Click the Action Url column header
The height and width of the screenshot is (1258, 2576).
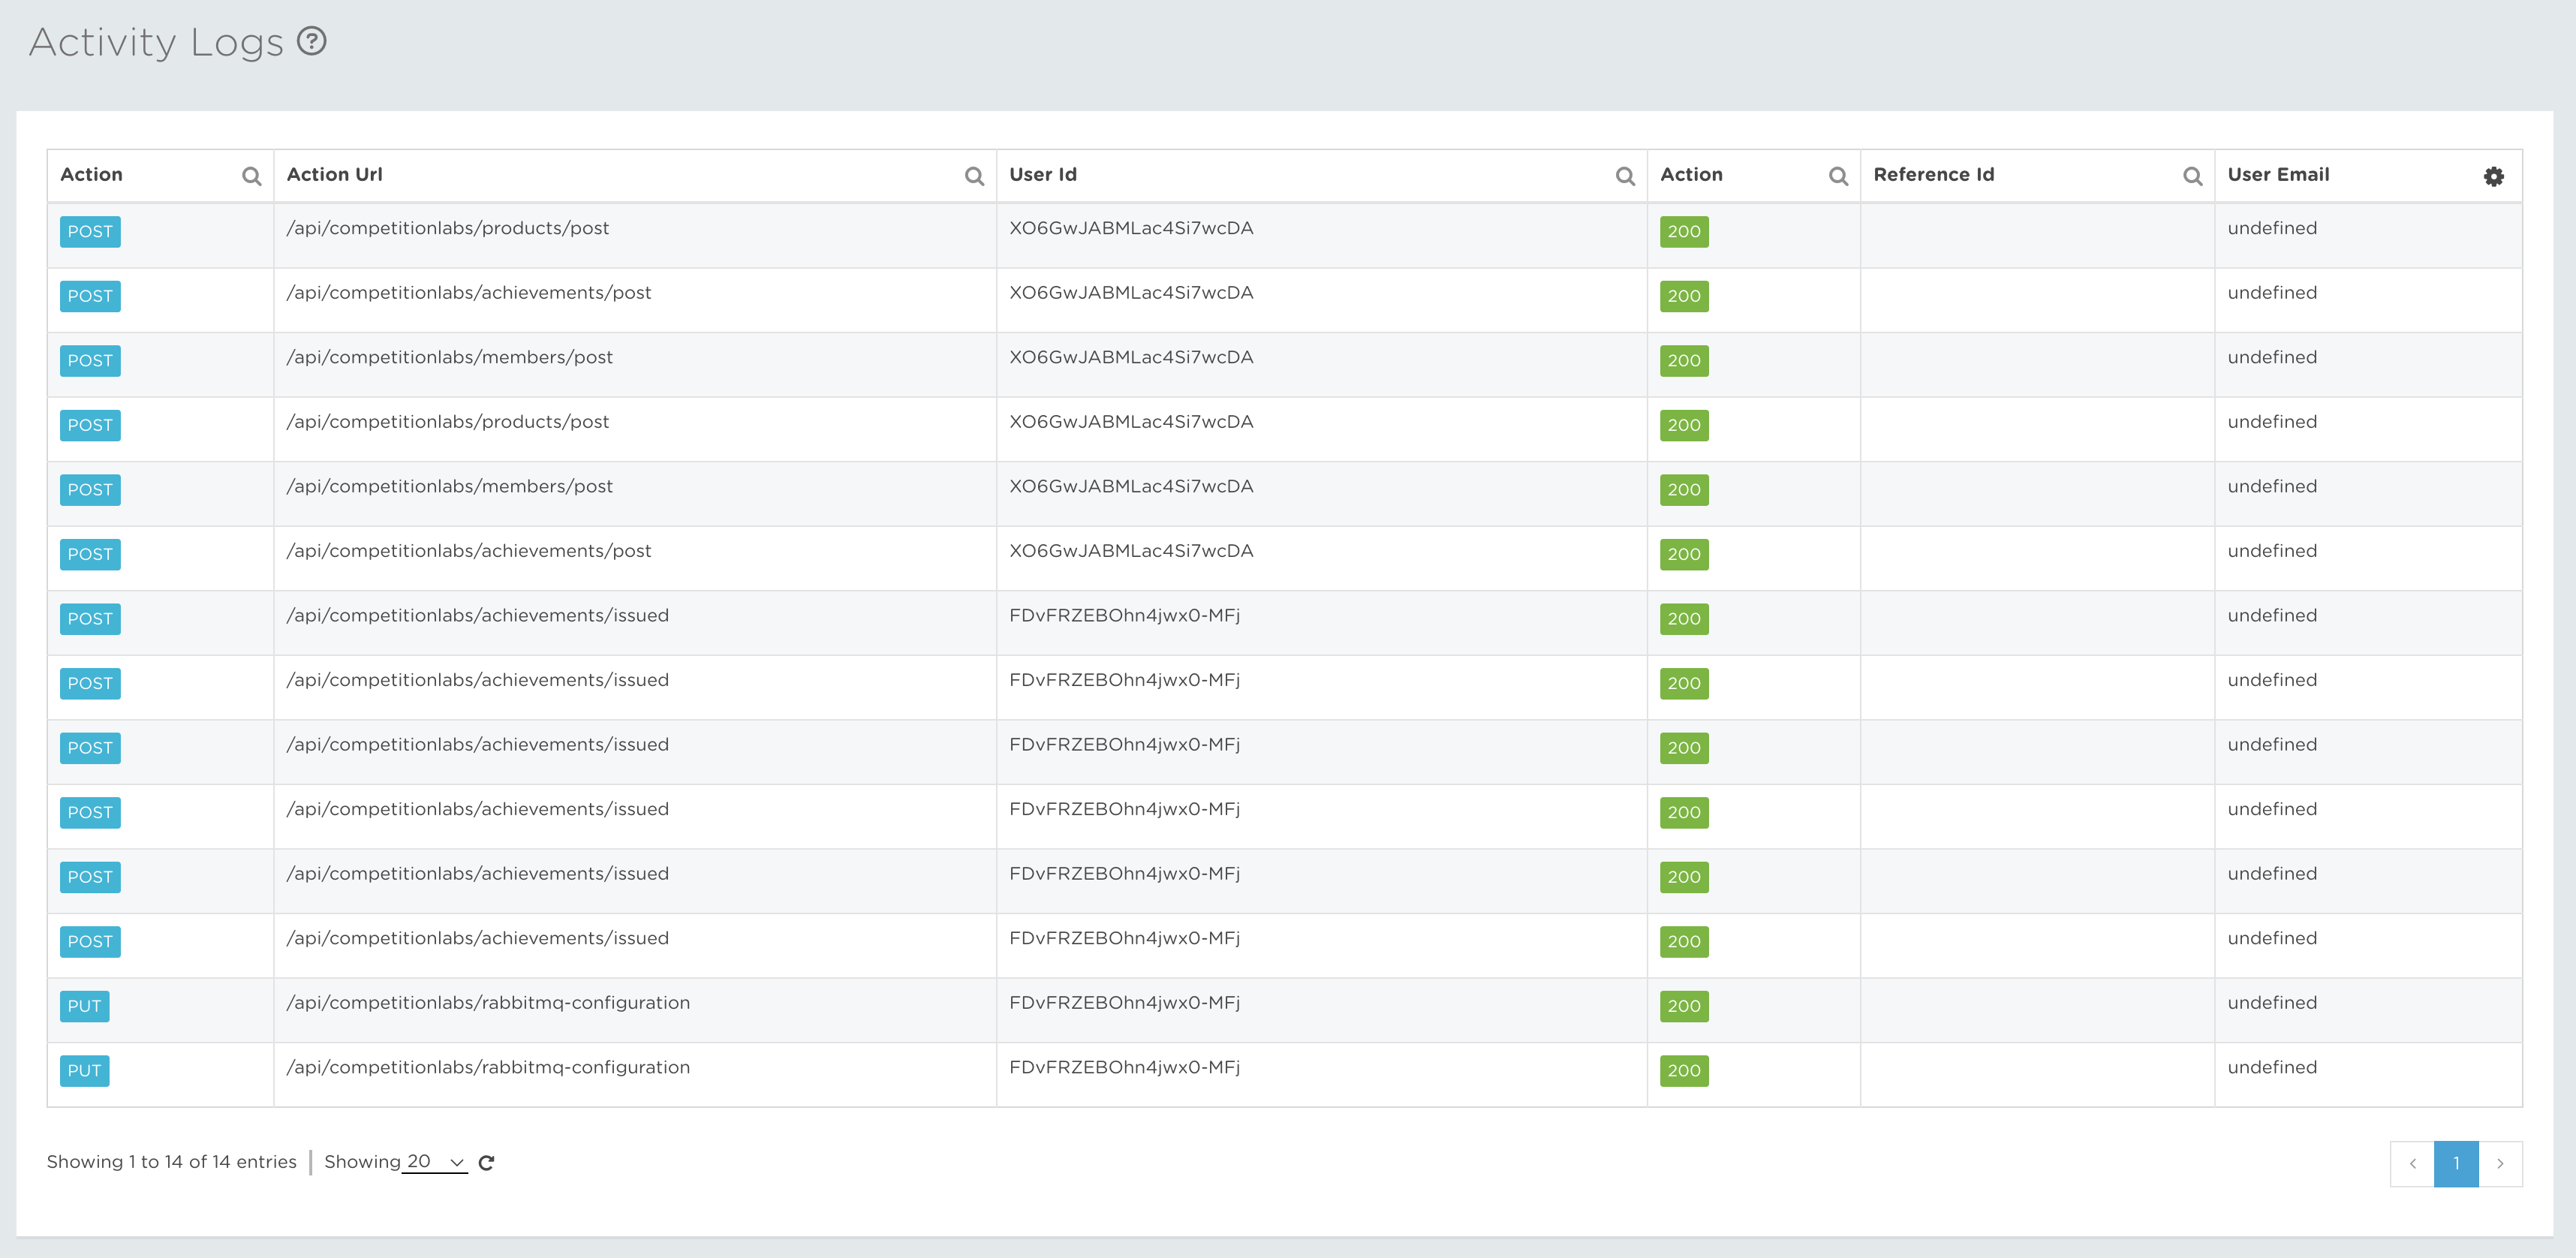point(334,174)
